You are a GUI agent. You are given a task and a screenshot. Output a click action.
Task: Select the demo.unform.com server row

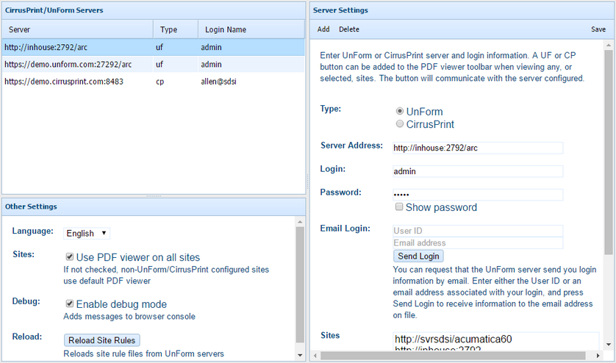click(x=68, y=65)
